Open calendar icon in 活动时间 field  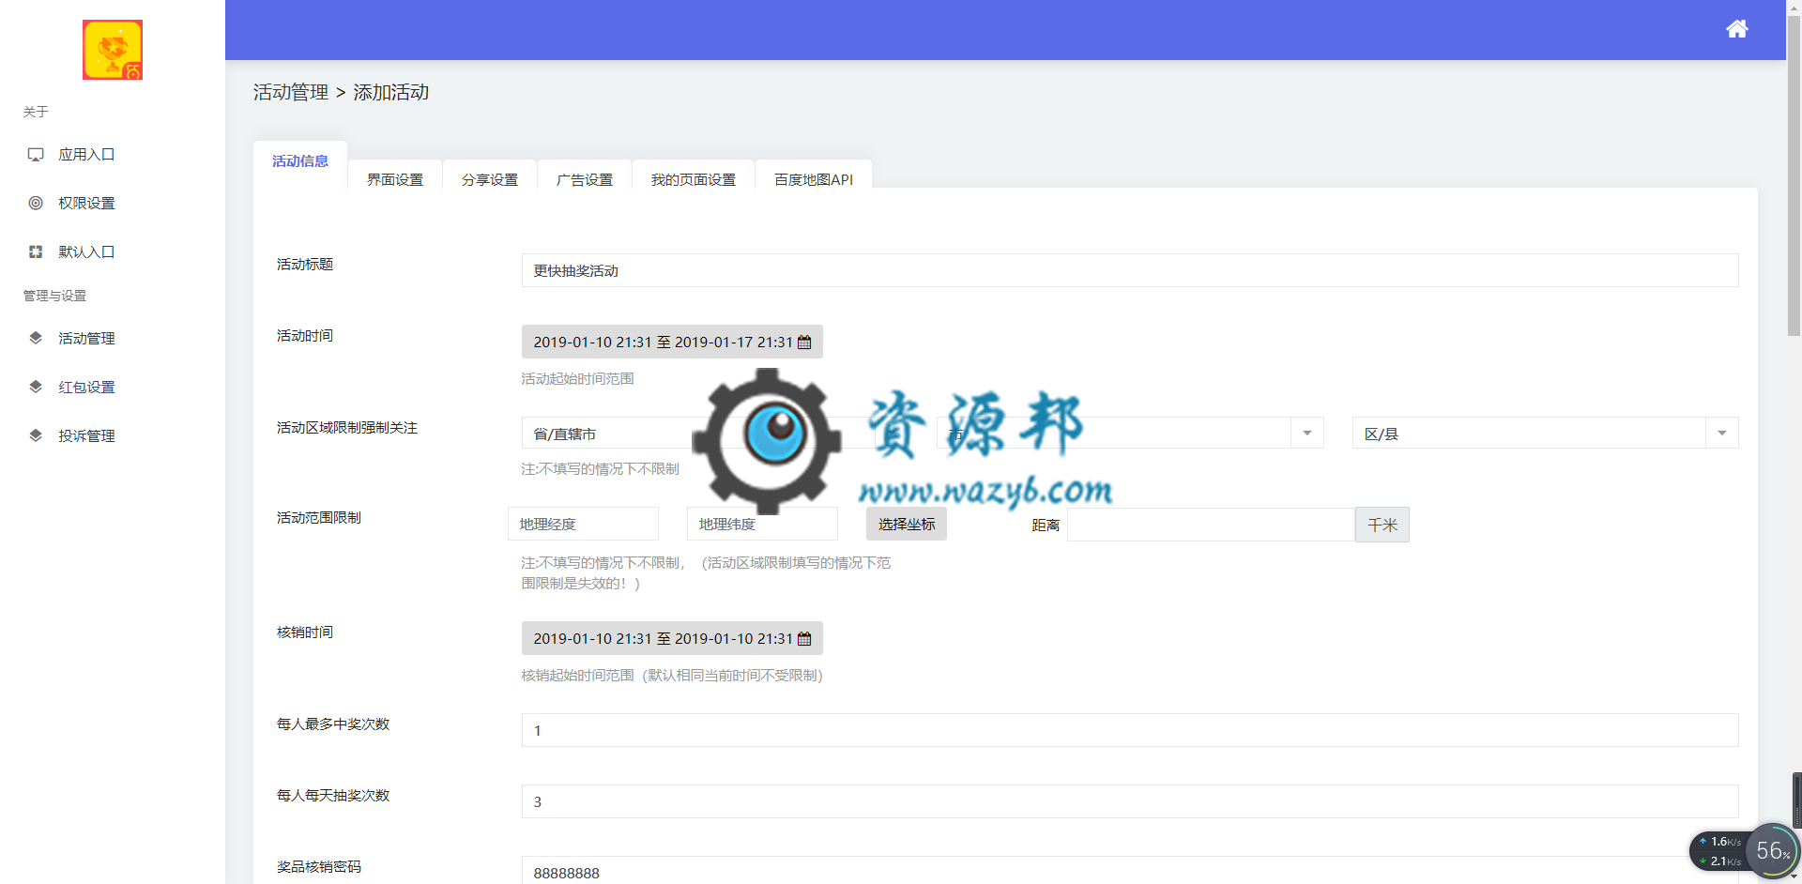pos(804,343)
